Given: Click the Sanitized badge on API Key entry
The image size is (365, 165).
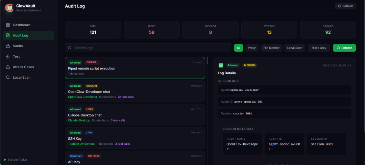Looking at the screenshot, I should [76, 156].
